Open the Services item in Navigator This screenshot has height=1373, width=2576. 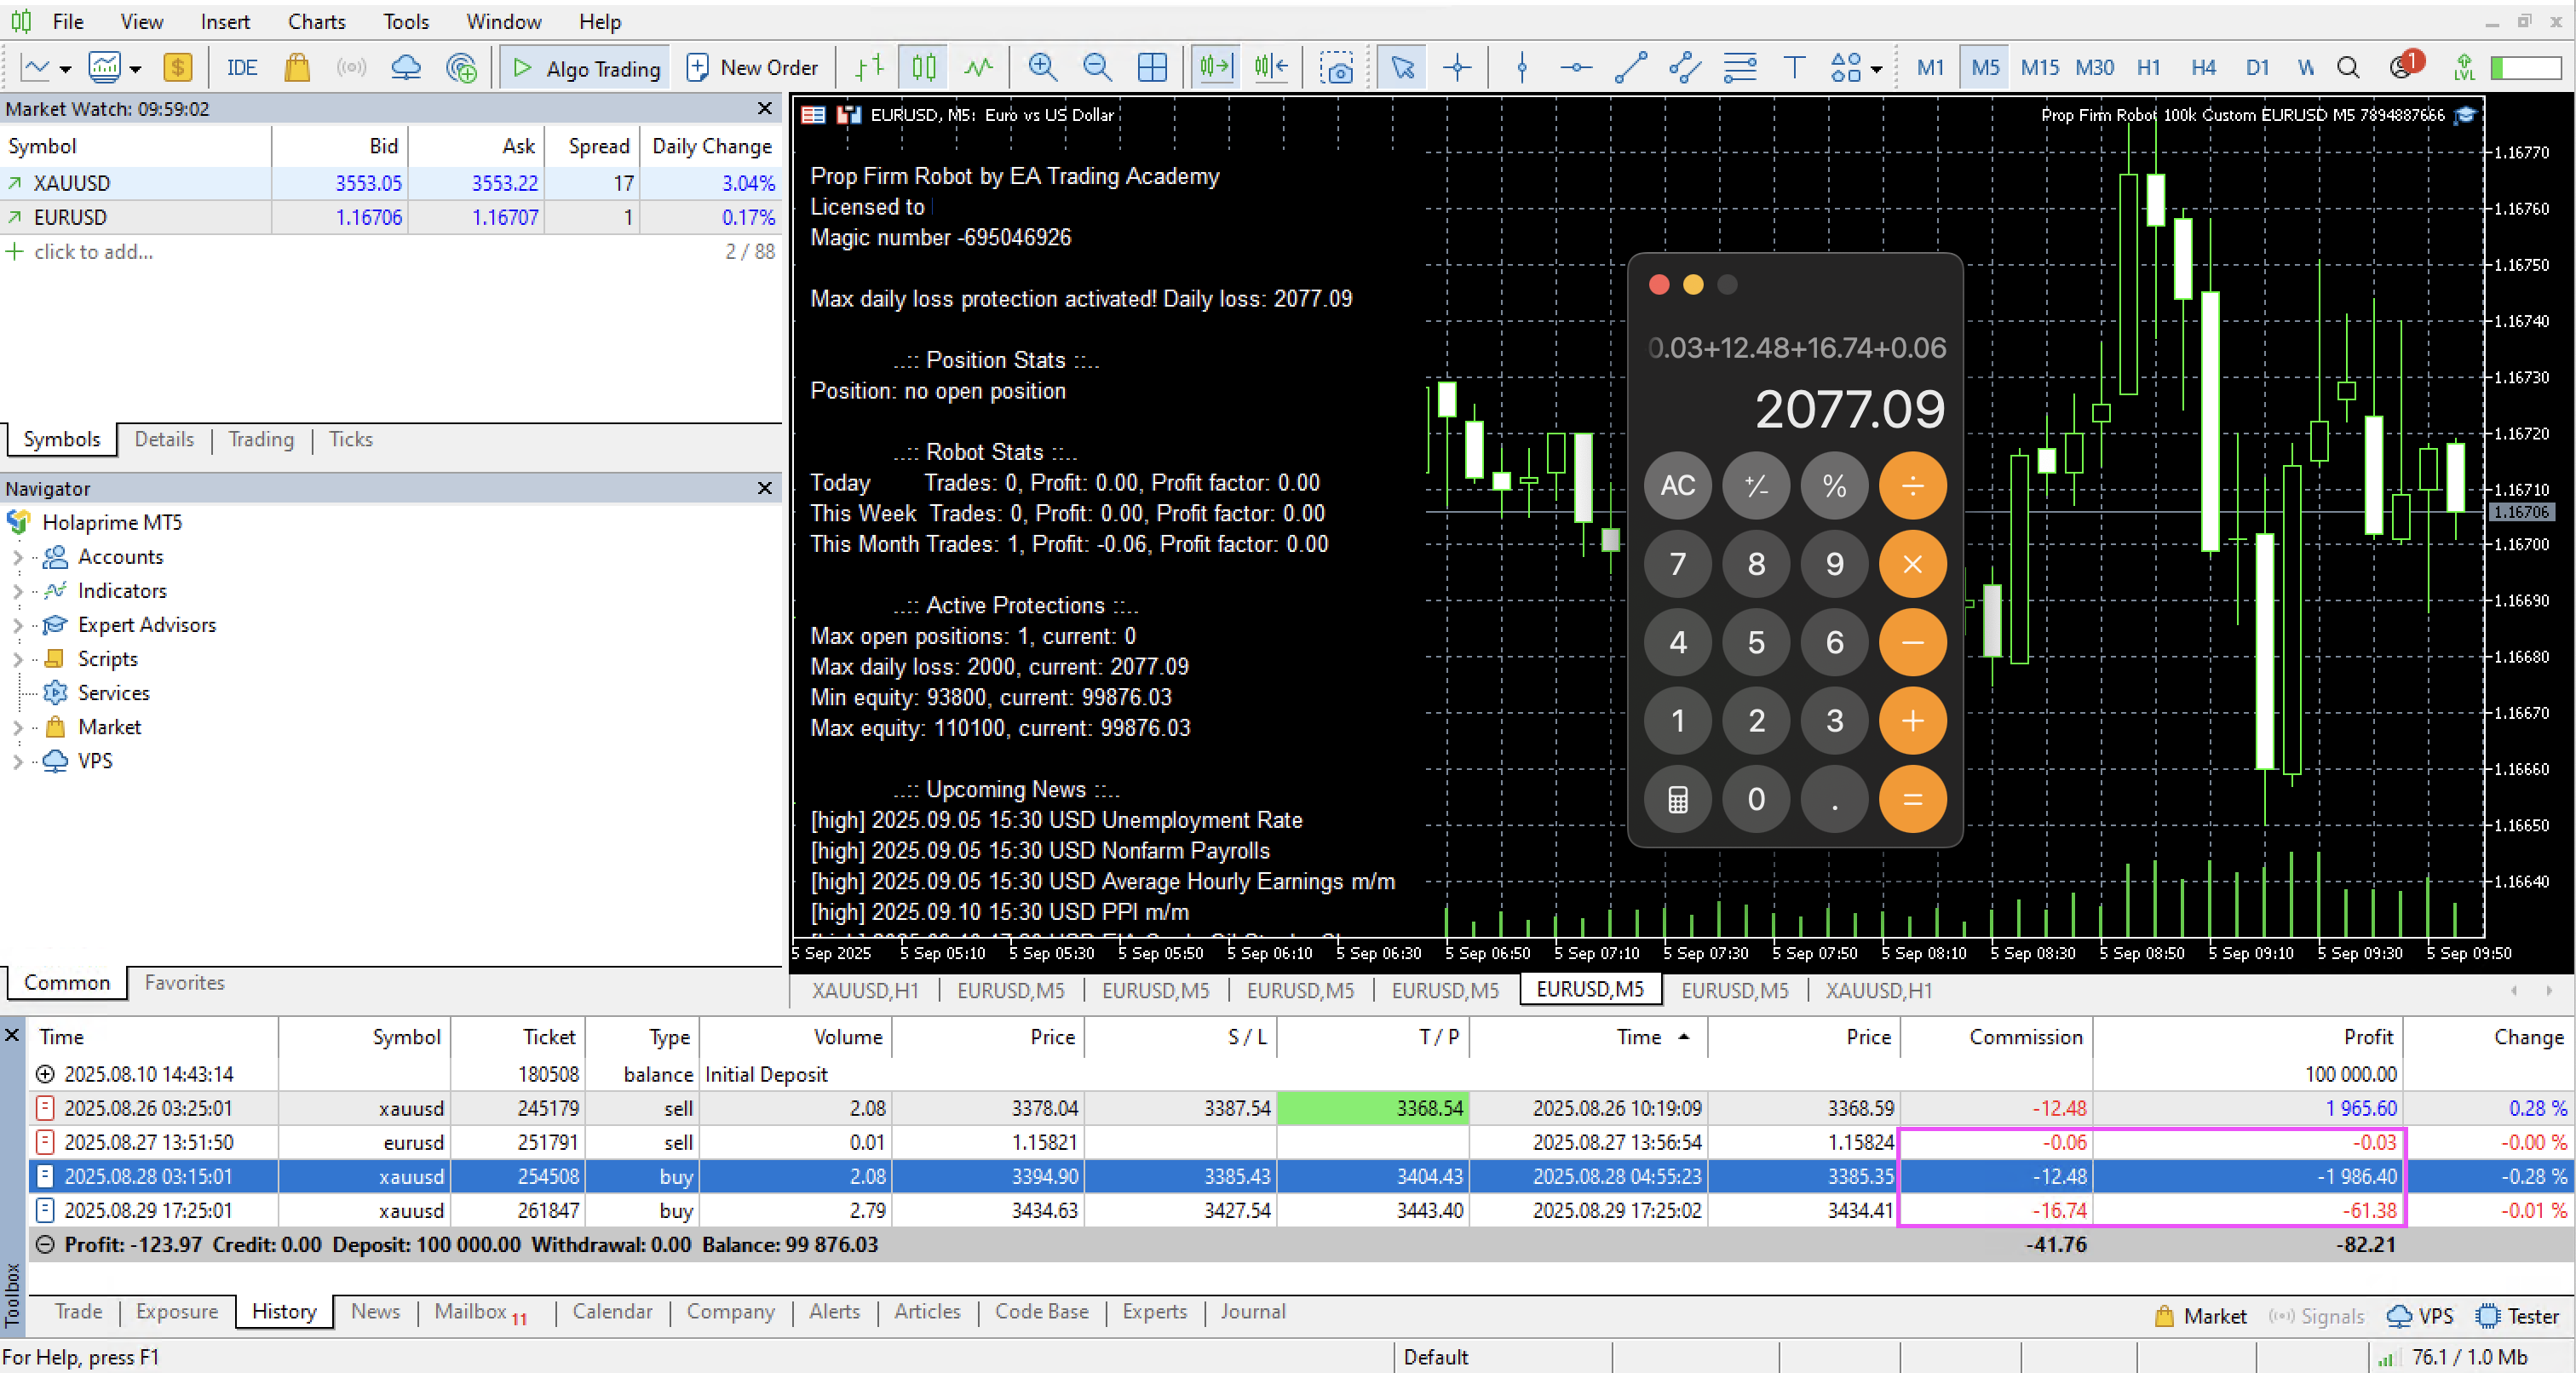click(113, 693)
